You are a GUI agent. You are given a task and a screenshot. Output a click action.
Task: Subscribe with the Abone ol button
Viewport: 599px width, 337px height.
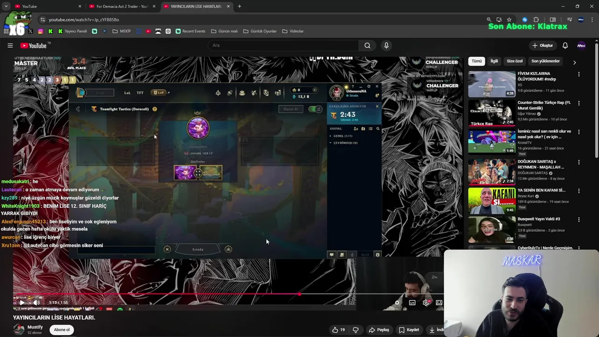point(62,330)
